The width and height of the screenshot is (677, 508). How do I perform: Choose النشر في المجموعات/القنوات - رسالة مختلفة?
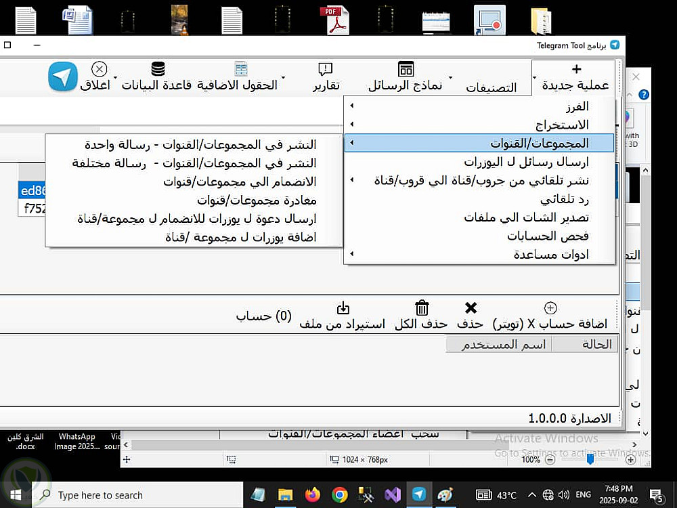(x=194, y=163)
